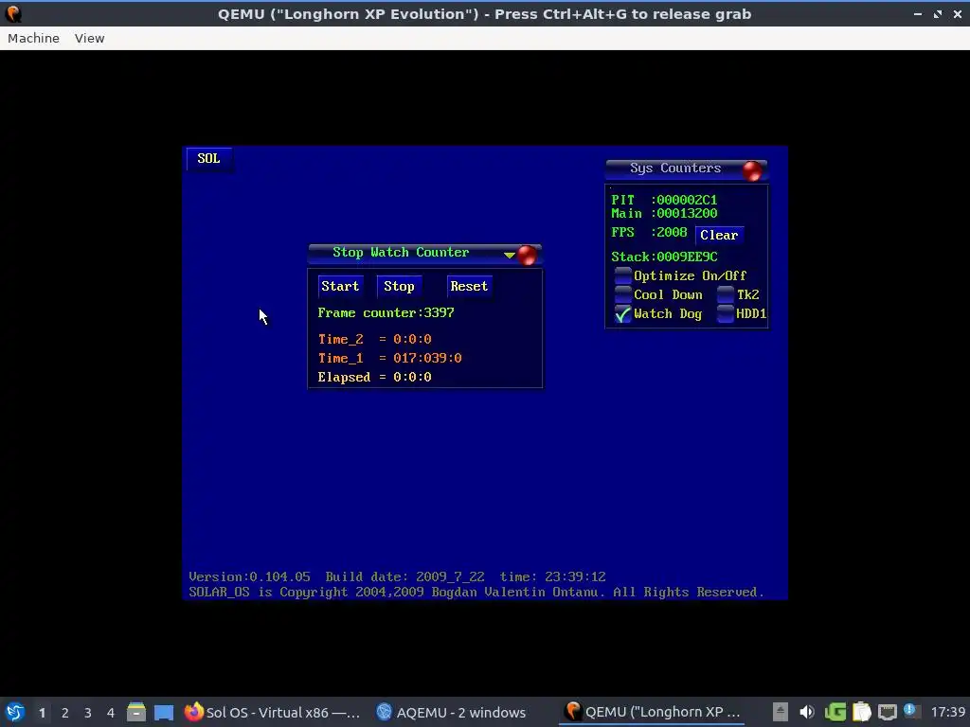The image size is (970, 727).
Task: Enable the Cool Down checkbox
Action: (x=623, y=295)
